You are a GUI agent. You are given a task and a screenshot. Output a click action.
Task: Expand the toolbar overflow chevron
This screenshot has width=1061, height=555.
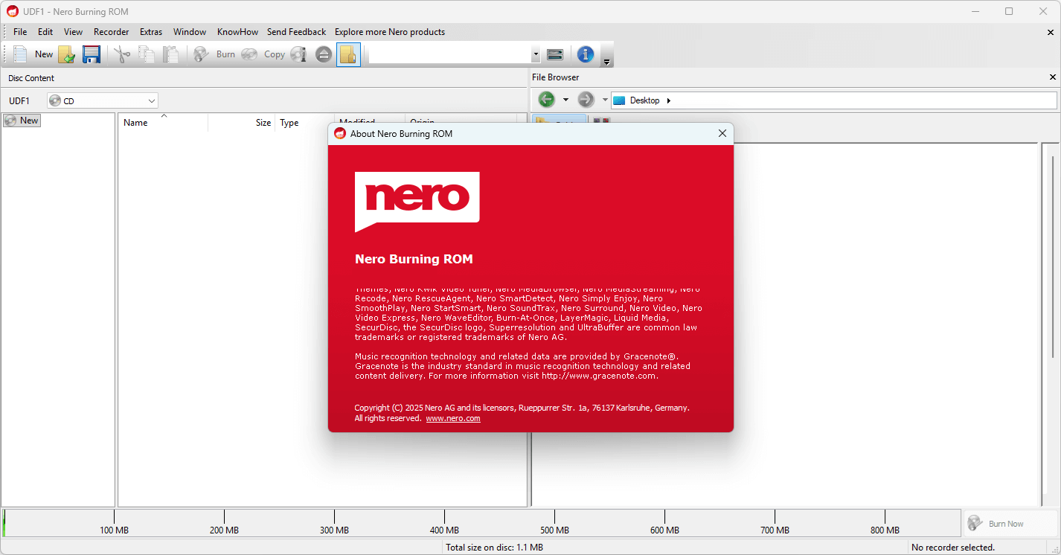[x=606, y=62]
